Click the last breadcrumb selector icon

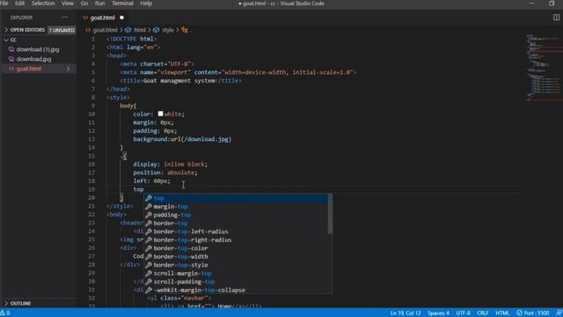185,30
